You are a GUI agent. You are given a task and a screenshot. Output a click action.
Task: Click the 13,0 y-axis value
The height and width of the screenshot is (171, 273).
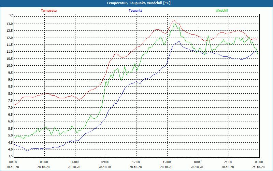tap(10, 24)
